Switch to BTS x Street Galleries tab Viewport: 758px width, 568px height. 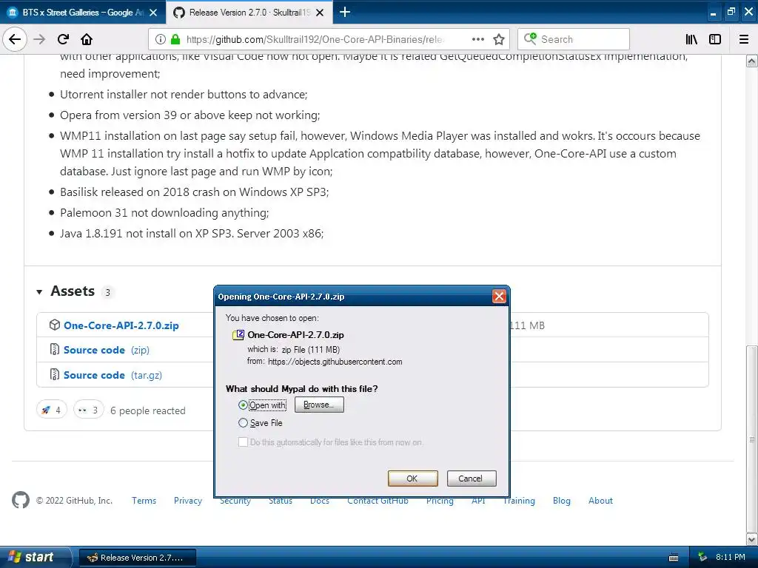pos(82,13)
